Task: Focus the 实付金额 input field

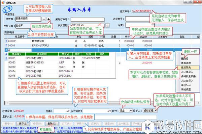Action: point(97,111)
